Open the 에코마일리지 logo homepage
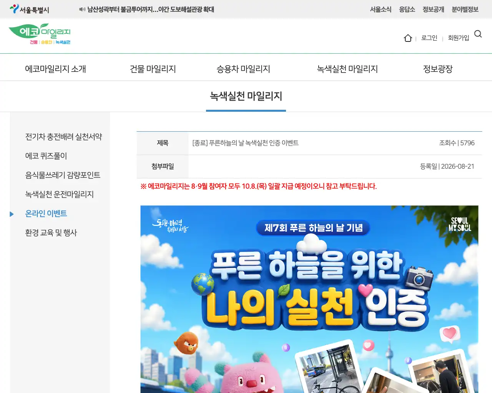Screen dimensions: 492x393 pyautogui.click(x=40, y=34)
